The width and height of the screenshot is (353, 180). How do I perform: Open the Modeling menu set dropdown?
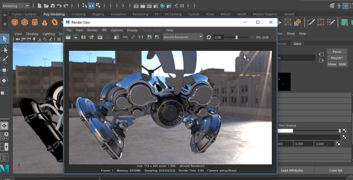pos(16,5)
